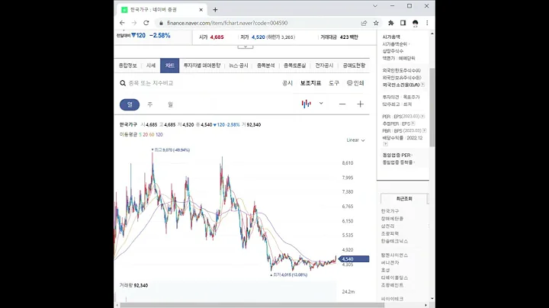Viewport: 549px width, 308px height.
Task: Open the 전자공시 tab
Action: [x=324, y=66]
